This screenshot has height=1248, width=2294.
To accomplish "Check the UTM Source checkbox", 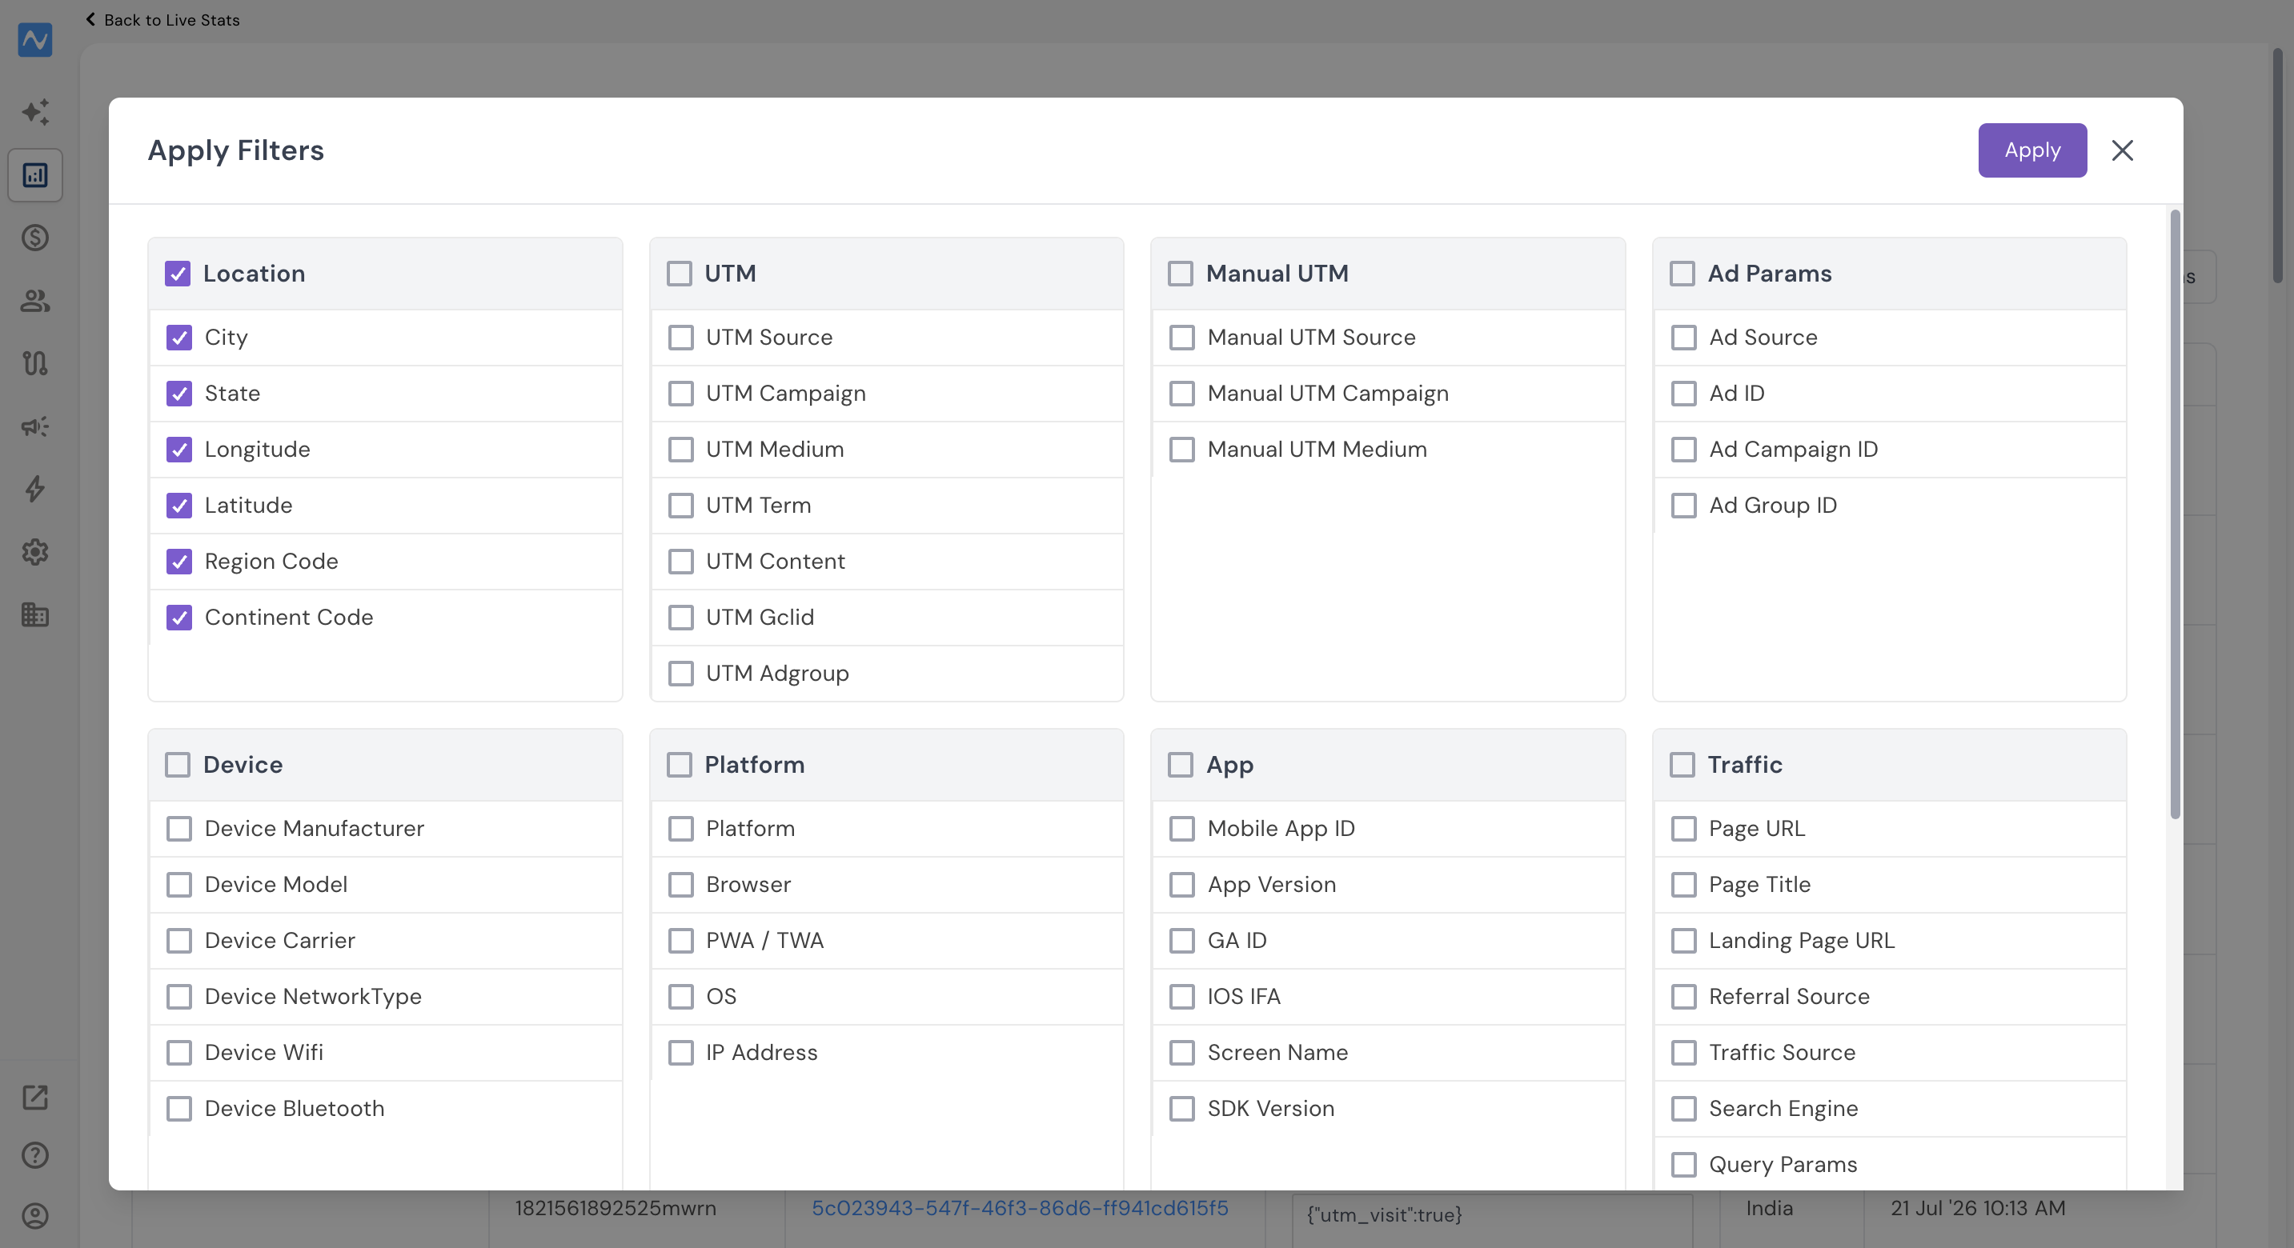I will [681, 338].
